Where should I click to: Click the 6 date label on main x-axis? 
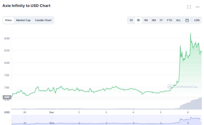tap(188, 112)
